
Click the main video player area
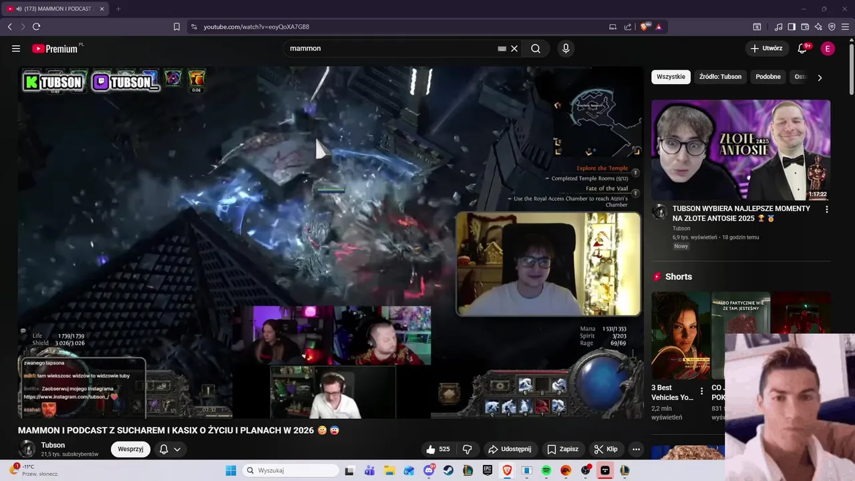331,243
